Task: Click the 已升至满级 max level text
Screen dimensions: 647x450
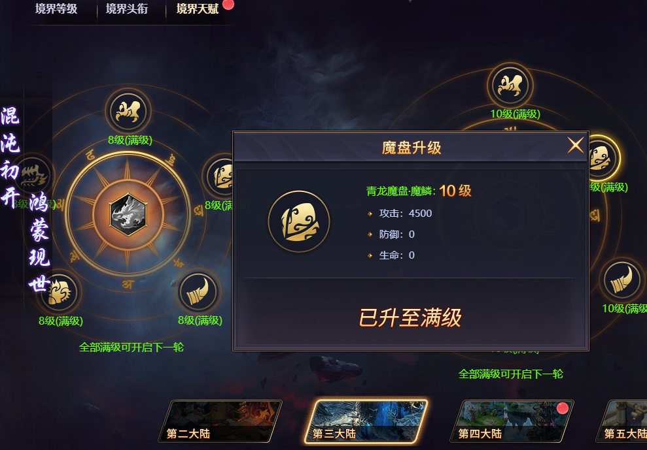Action: [x=410, y=317]
